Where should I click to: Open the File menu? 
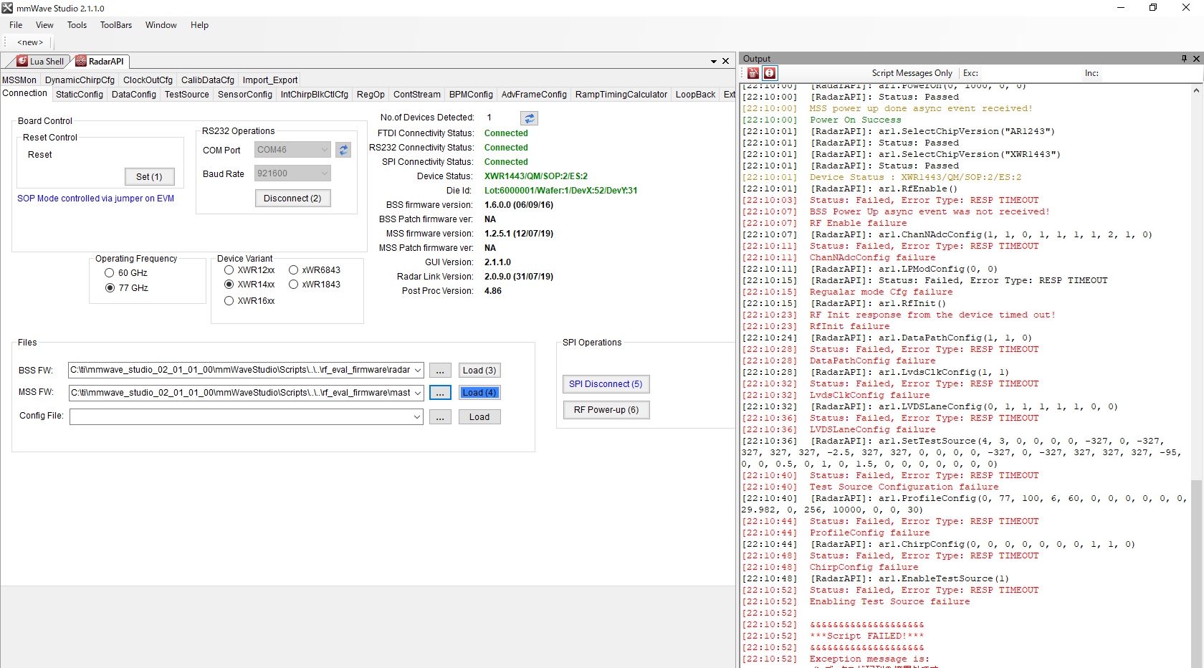click(16, 25)
